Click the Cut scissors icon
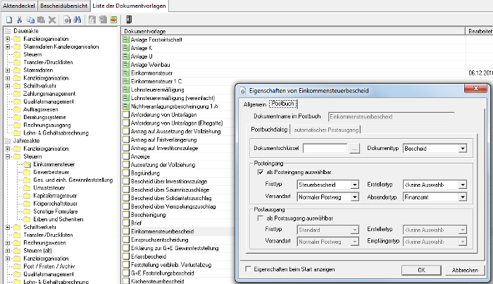 (x=20, y=20)
